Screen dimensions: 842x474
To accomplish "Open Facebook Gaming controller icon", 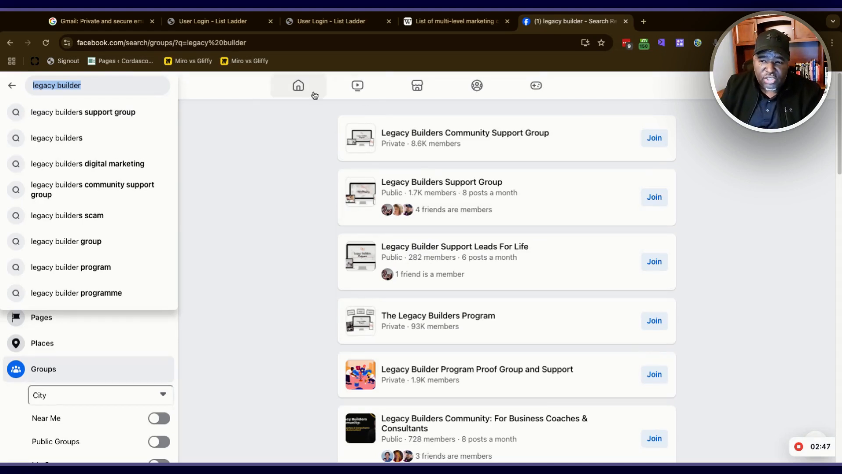I will 536,86.
